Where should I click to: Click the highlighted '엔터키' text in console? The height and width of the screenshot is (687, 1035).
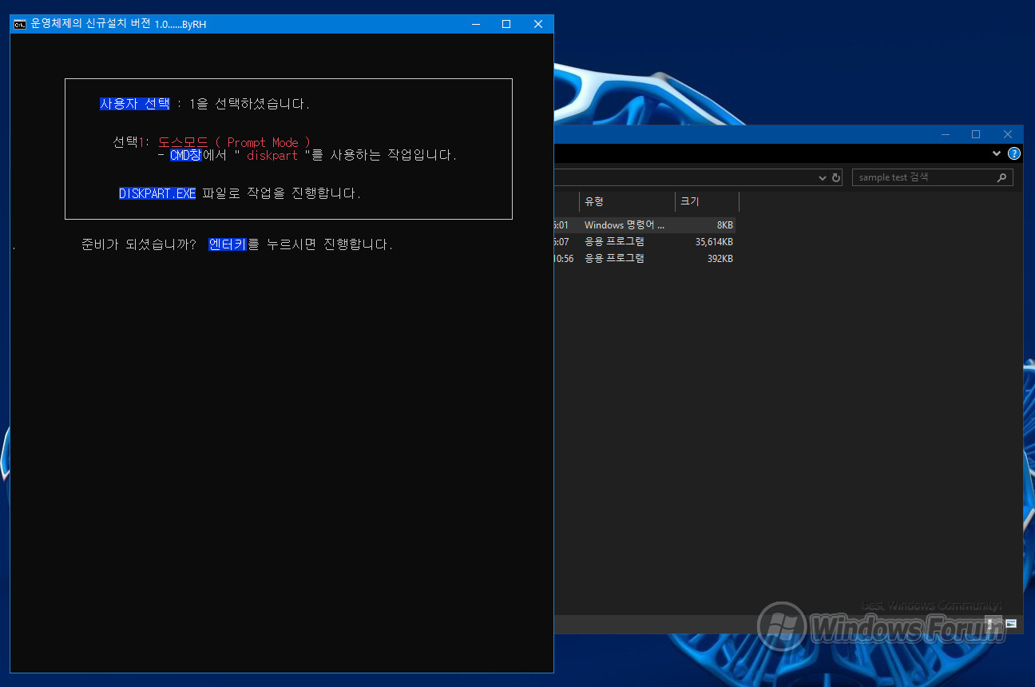[228, 244]
